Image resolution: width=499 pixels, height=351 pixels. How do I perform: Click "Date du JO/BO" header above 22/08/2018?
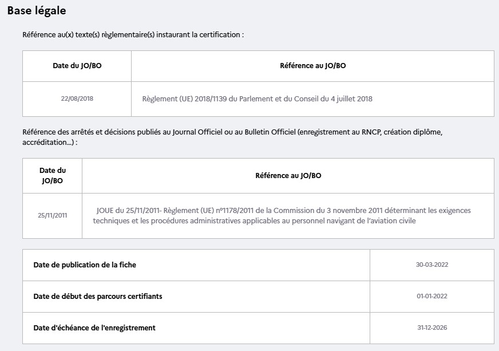coord(77,66)
